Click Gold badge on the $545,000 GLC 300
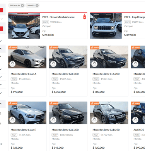Viewport: 145px width, 151px height. pyautogui.click(x=54, y=103)
